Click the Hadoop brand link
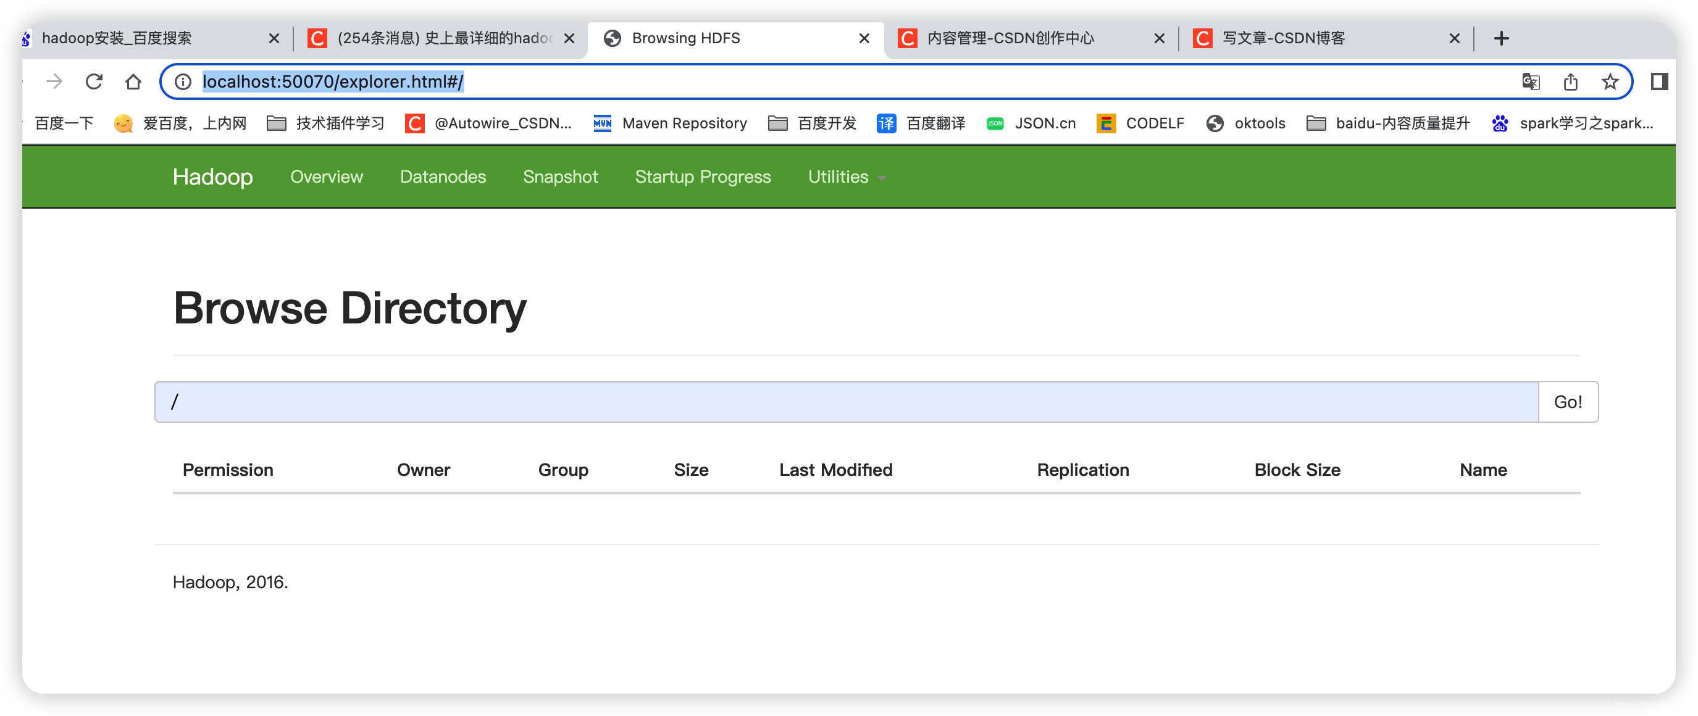This screenshot has width=1698, height=716. coord(212,177)
